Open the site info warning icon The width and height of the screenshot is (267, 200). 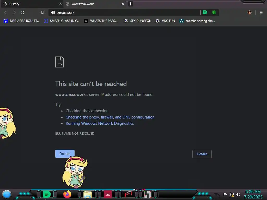(53, 12)
